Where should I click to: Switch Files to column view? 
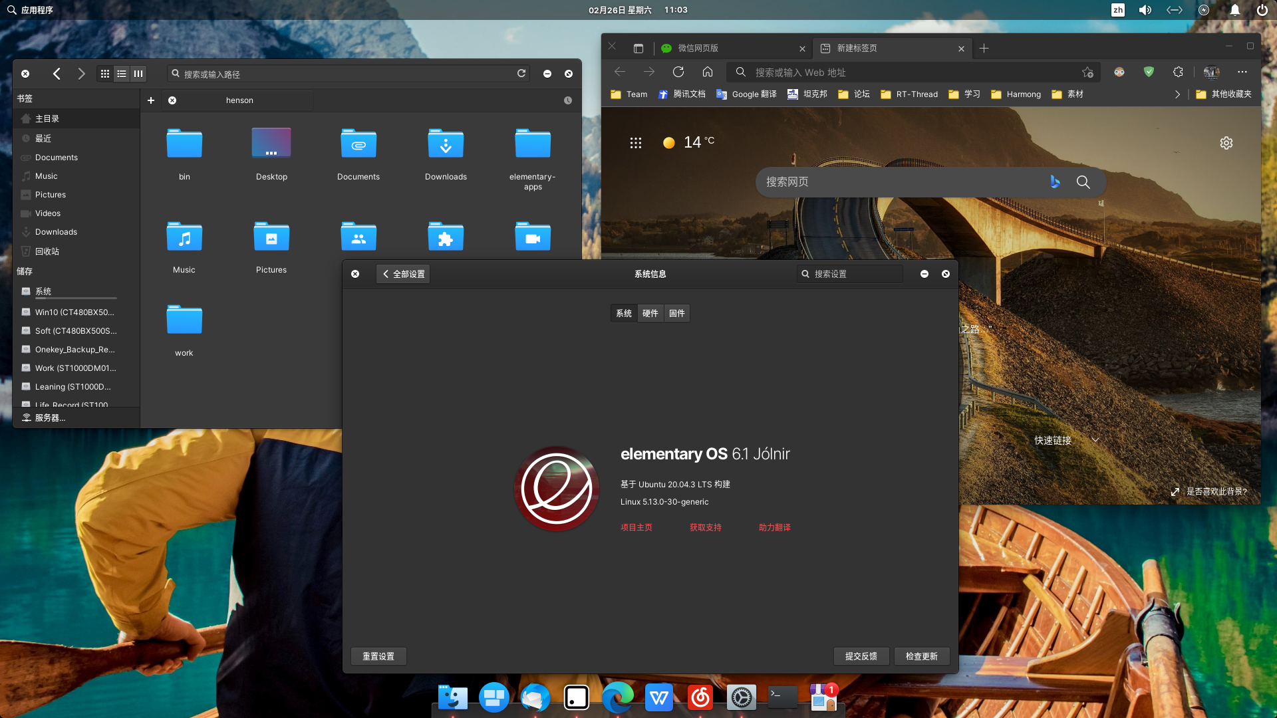(x=138, y=73)
